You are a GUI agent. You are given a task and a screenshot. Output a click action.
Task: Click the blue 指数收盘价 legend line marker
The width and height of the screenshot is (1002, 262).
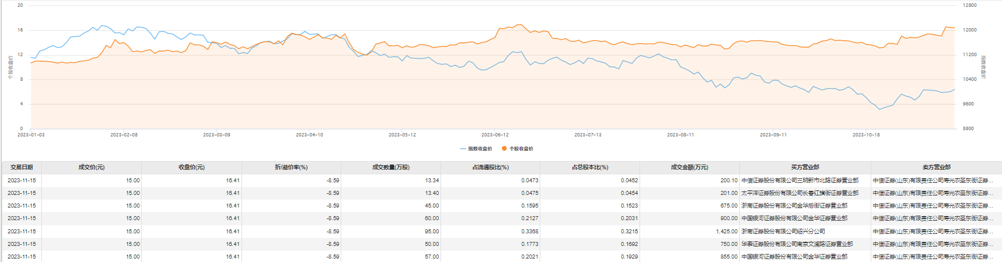tap(463, 148)
